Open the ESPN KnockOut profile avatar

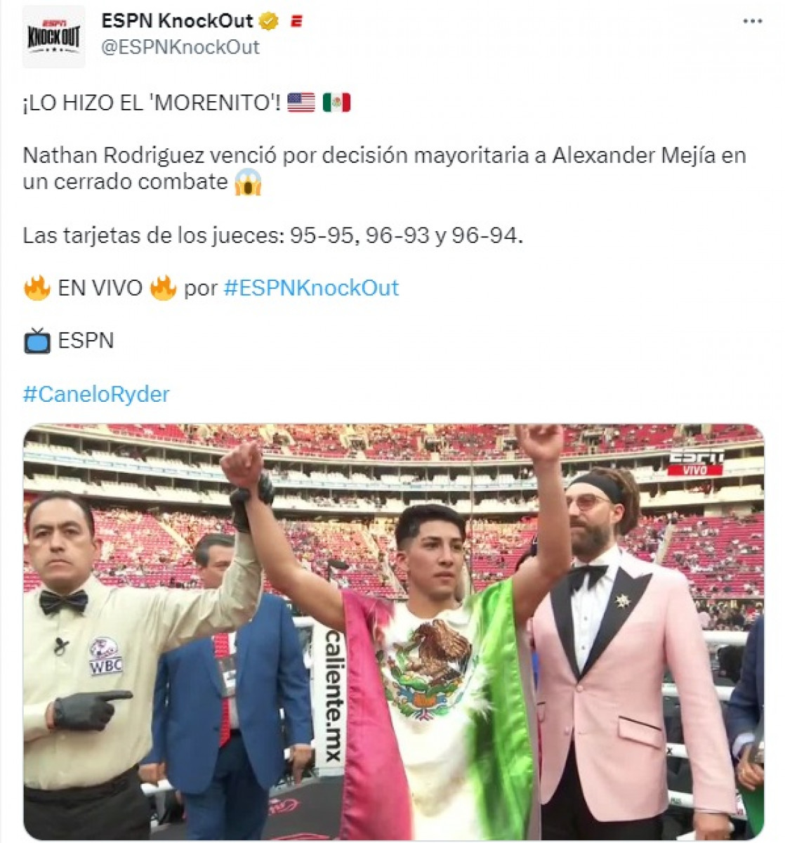click(x=53, y=37)
